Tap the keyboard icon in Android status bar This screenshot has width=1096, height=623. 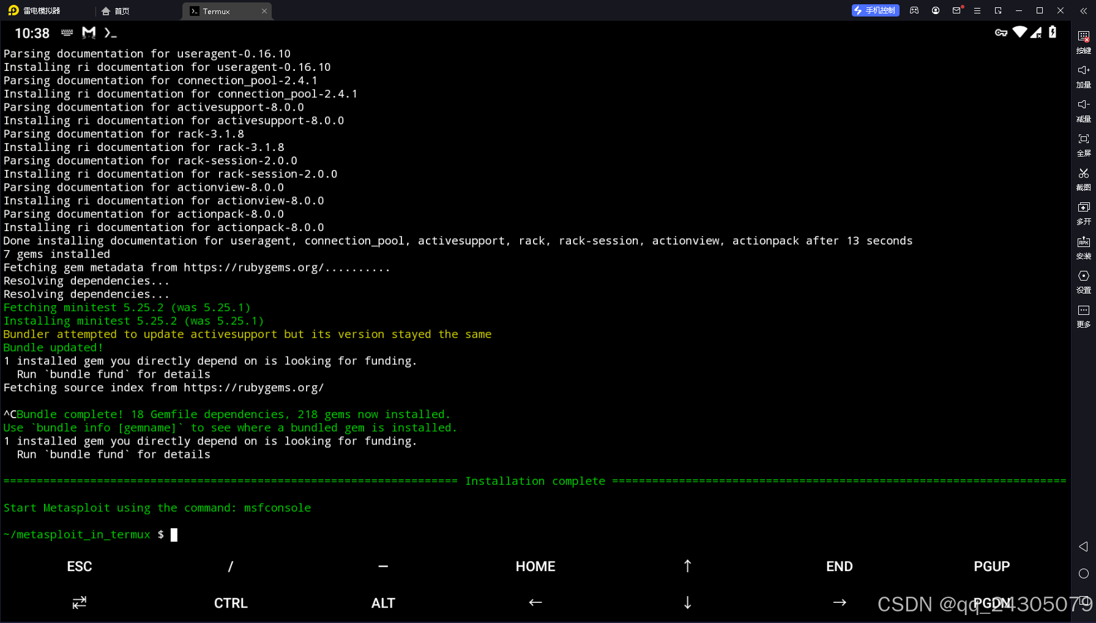pos(67,33)
